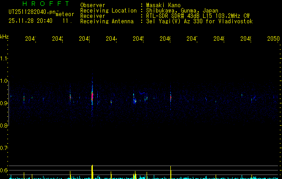Click the green HROFFT title

coord(46,4)
